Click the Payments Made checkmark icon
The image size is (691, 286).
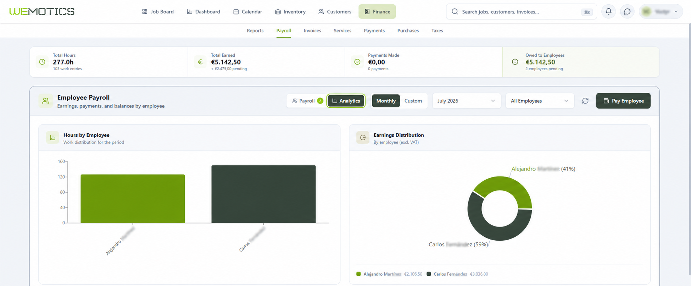[x=357, y=62]
